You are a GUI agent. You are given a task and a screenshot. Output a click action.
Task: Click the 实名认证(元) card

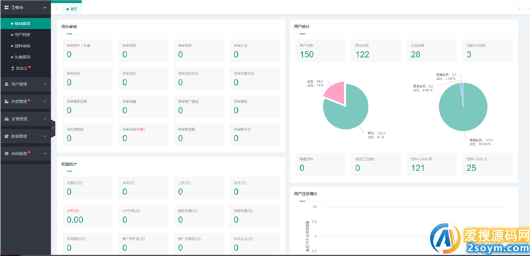(254, 243)
